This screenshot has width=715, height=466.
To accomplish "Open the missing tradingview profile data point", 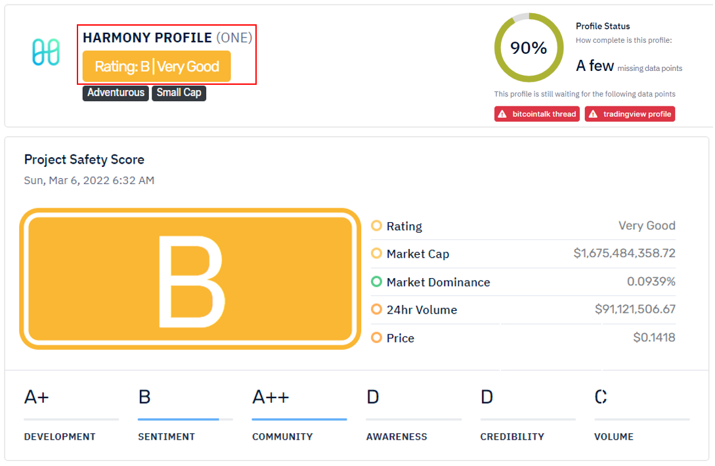I will point(630,114).
